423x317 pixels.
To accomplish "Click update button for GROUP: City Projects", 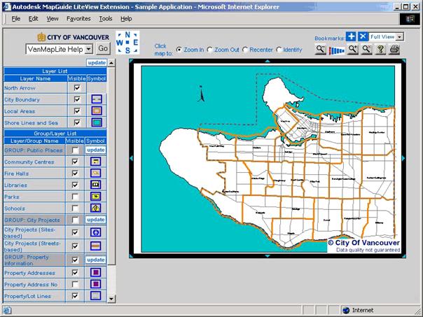I will pos(96,220).
